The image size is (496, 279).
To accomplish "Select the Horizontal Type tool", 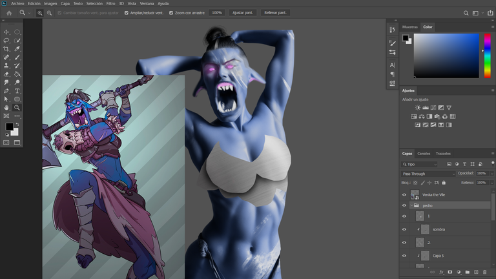I will [x=17, y=91].
